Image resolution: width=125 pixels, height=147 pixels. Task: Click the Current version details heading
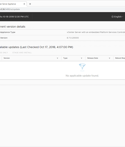12,27
